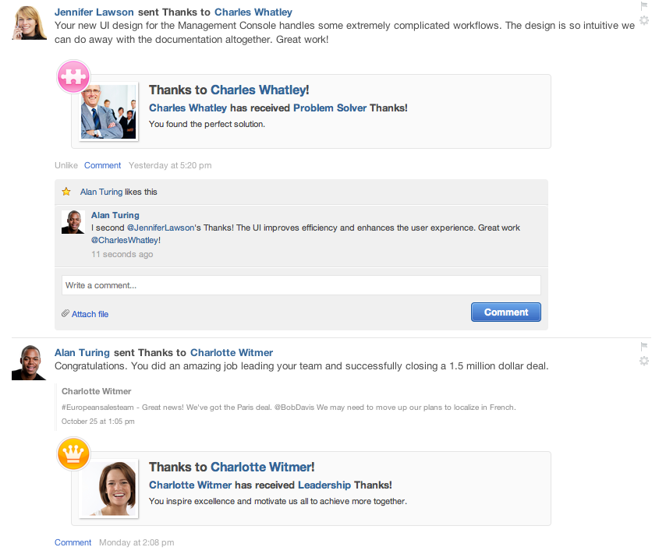The image size is (659, 554).
Task: Click the paperclip attach icon
Action: coord(66,313)
